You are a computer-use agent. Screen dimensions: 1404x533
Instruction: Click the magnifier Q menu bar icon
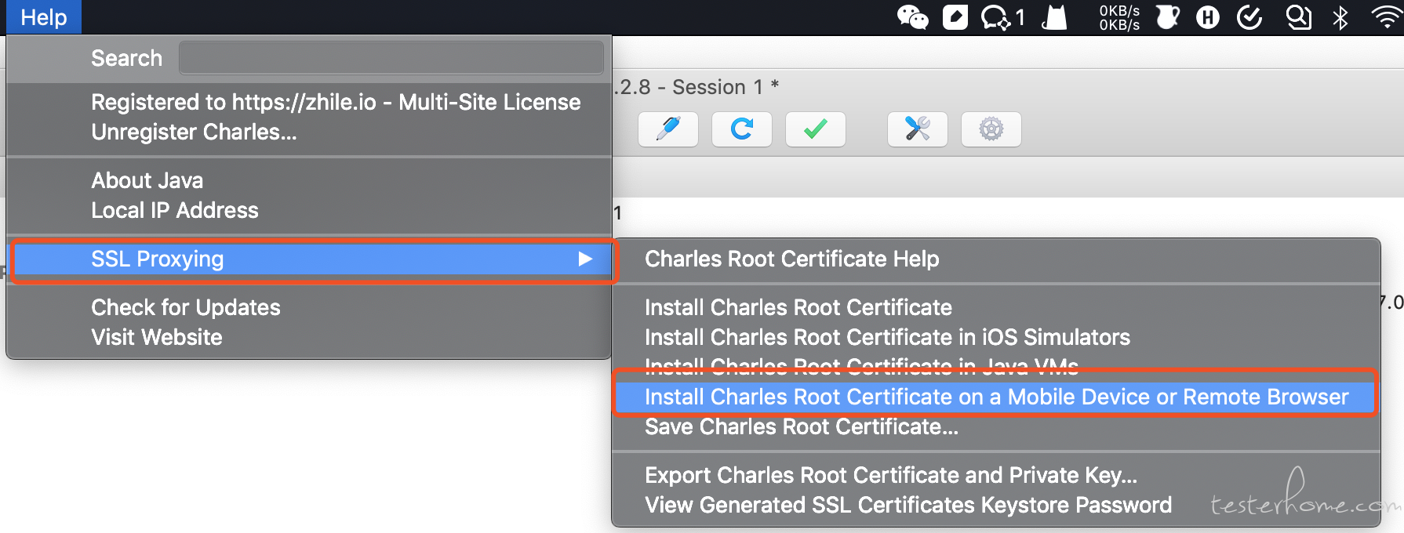coord(1299,17)
